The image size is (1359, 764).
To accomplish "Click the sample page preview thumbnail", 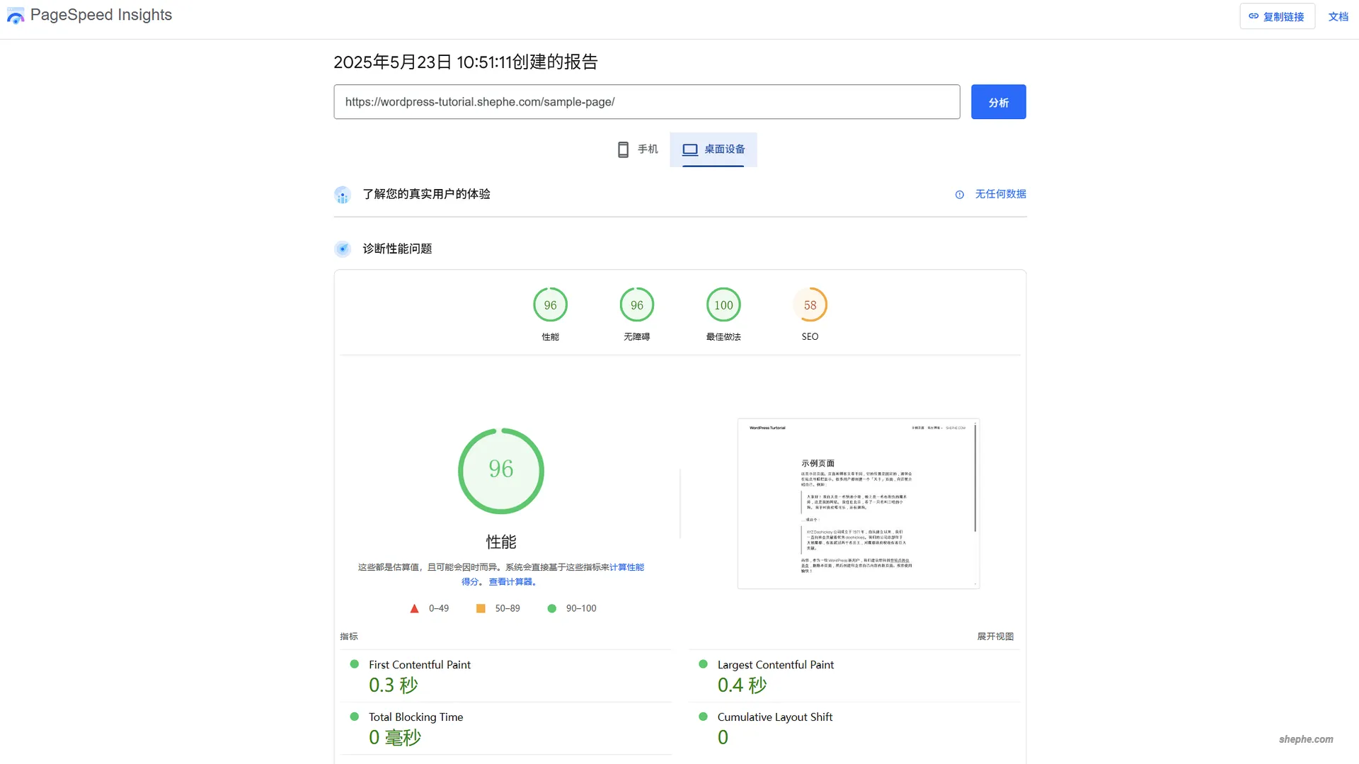I will point(858,503).
